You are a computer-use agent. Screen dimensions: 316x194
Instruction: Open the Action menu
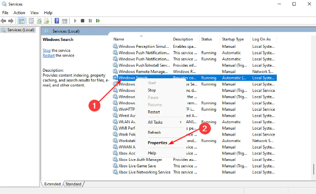click(19, 12)
